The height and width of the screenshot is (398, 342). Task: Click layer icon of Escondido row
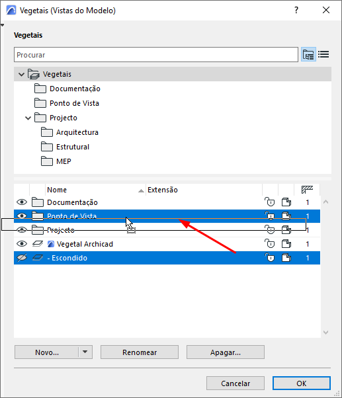point(38,258)
